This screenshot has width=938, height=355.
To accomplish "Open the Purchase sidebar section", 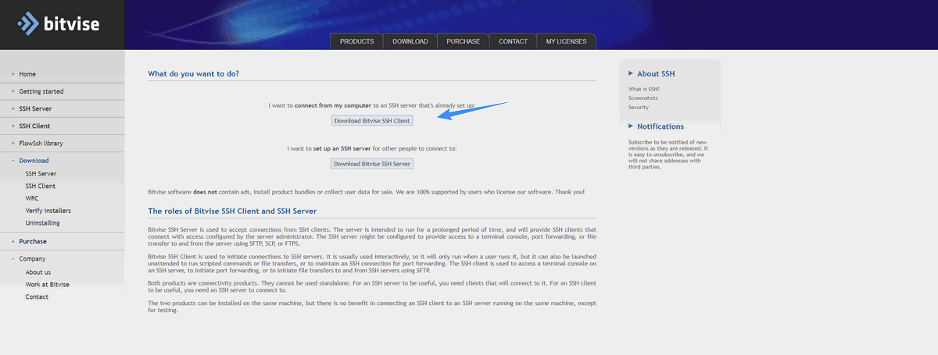I will [33, 241].
